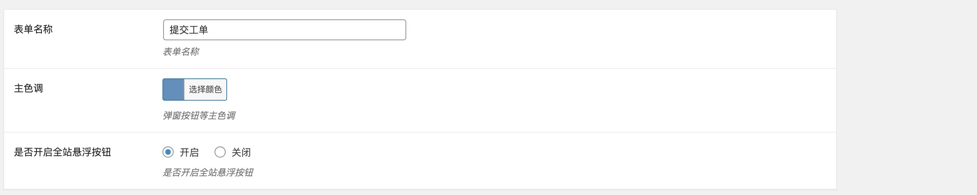Click italic 是否开启全站悬浮按钮 hint below radios
977x195 pixels.
tap(208, 172)
